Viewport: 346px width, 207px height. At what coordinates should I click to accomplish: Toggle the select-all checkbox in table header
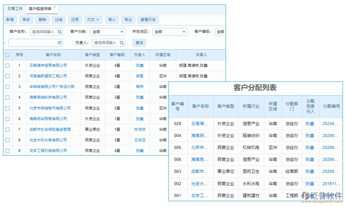[x=7, y=55]
